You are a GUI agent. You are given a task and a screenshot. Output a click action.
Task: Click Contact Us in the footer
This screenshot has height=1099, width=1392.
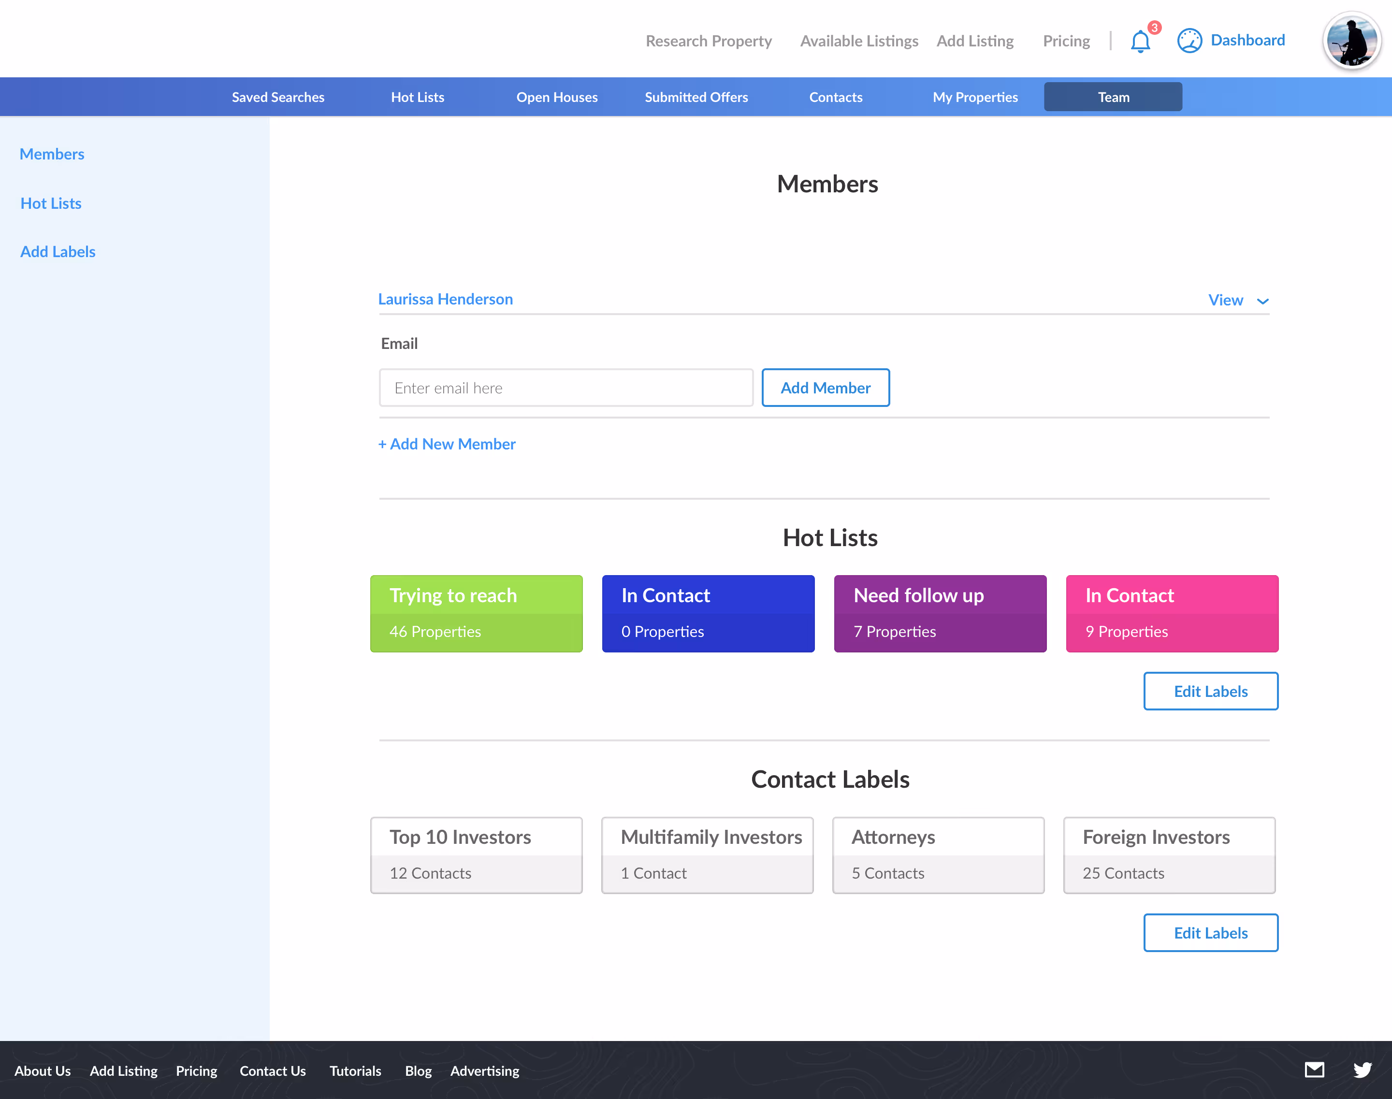(x=273, y=1070)
